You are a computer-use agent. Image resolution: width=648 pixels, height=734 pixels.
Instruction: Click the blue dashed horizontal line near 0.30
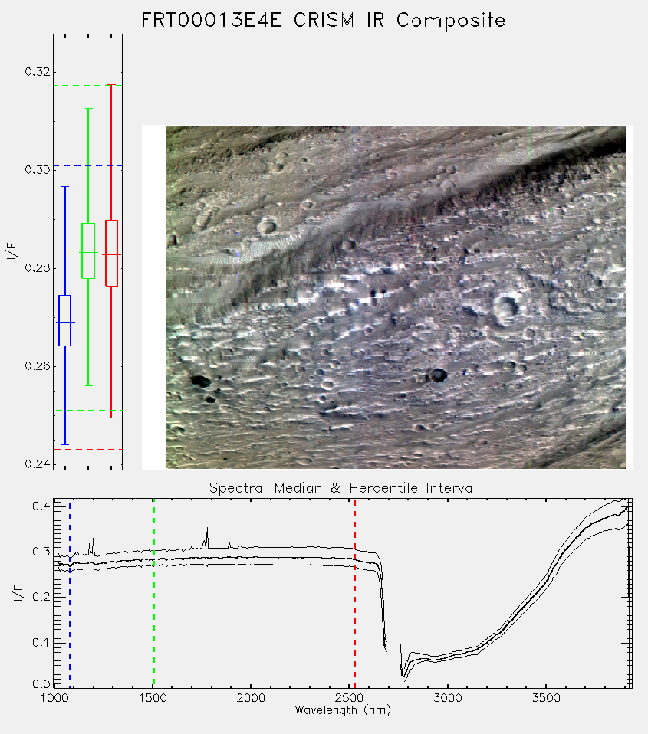(88, 165)
